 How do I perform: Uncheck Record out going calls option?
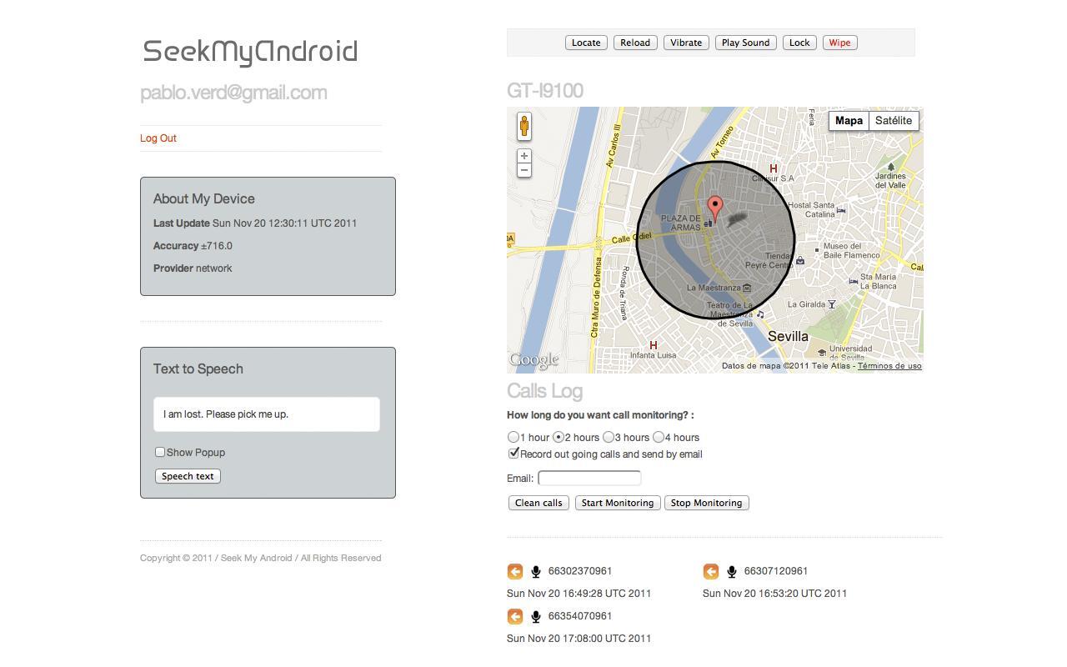513,454
